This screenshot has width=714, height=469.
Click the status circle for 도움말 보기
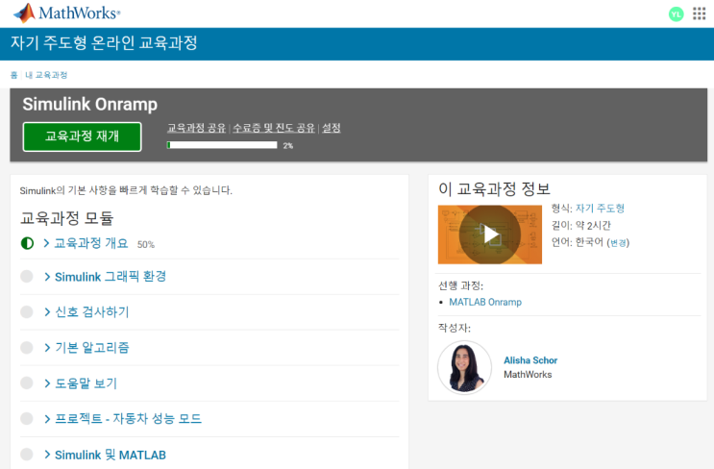pos(27,383)
